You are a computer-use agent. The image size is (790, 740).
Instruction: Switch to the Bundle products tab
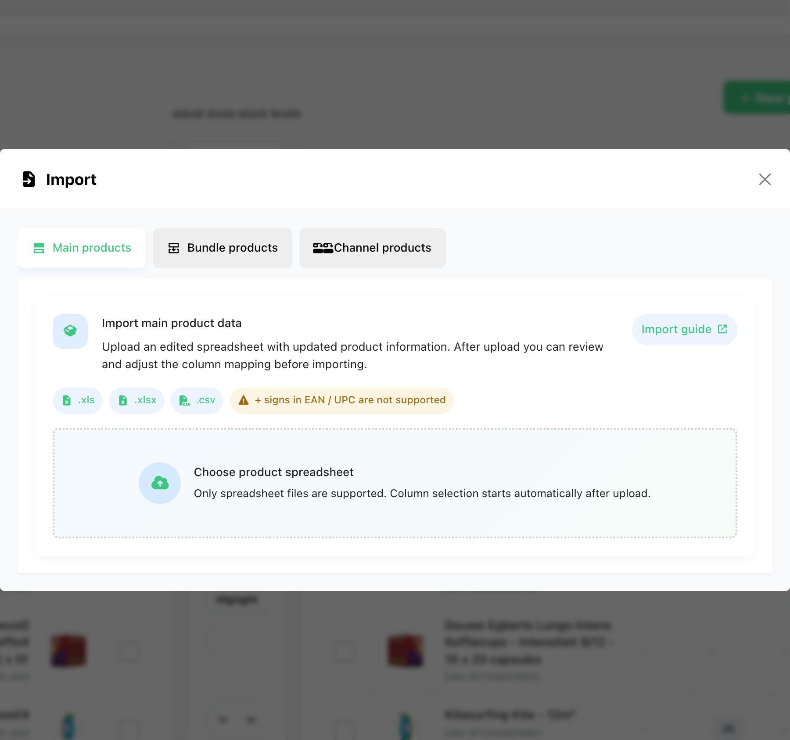(x=223, y=248)
